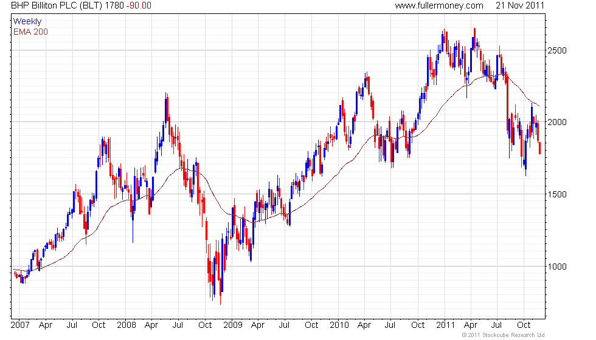Click the price change value '-90.00'
596x340 pixels.
coord(139,5)
